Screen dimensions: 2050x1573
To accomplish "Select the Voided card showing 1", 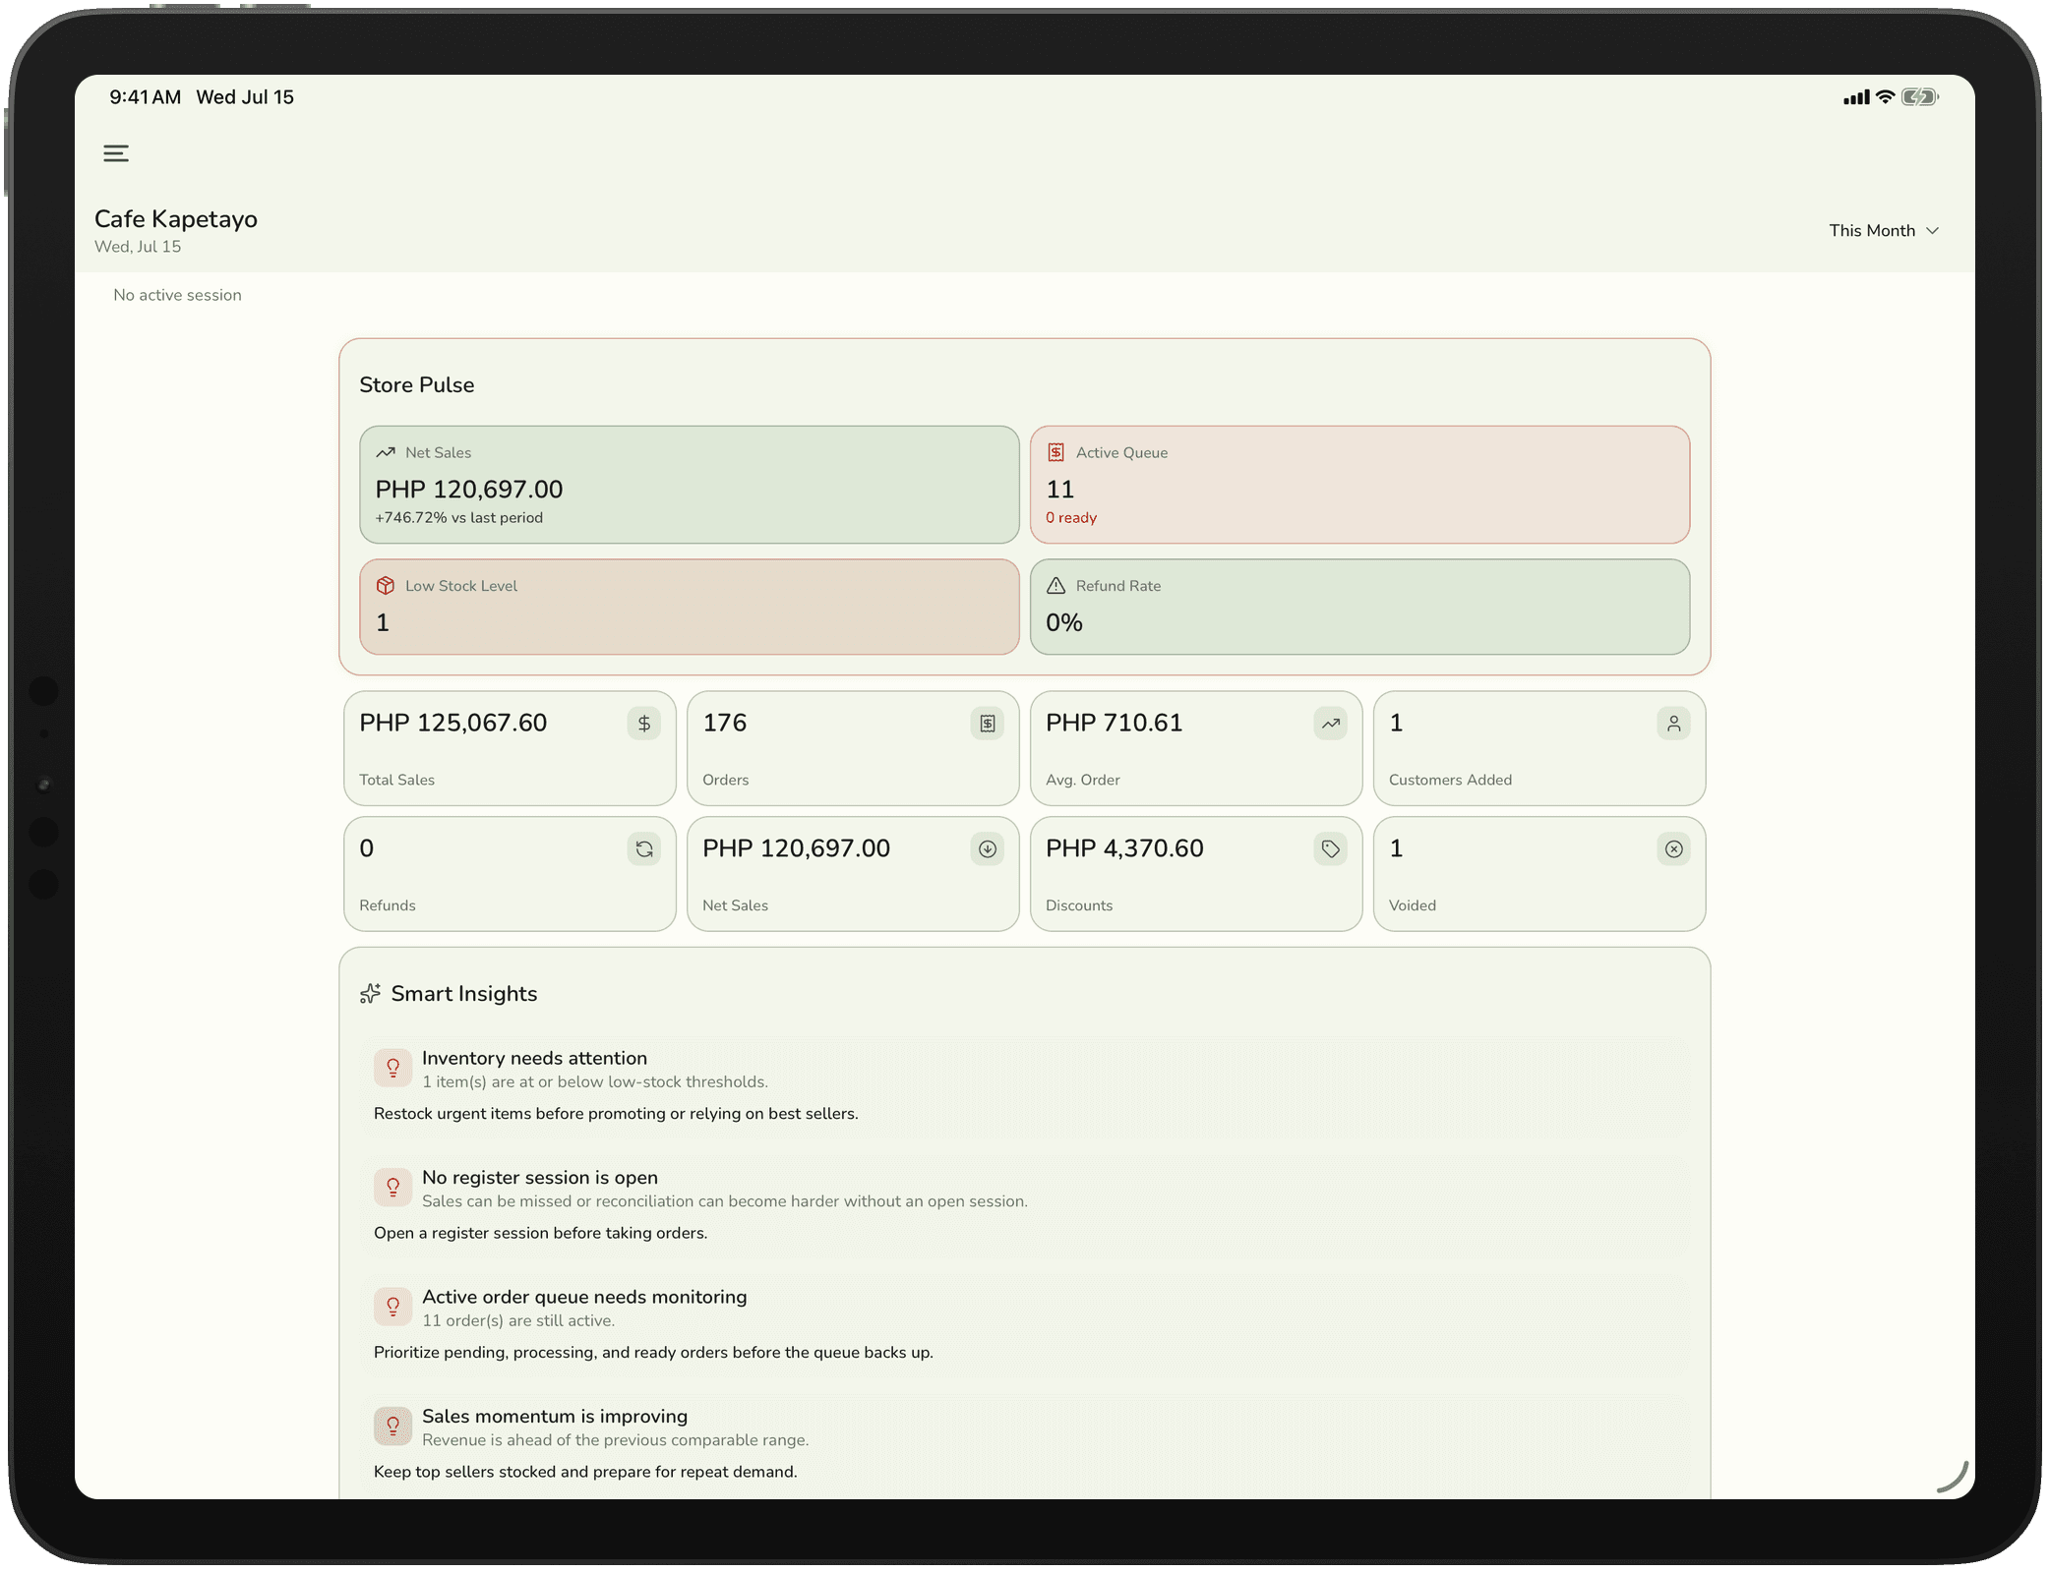I will (x=1539, y=874).
